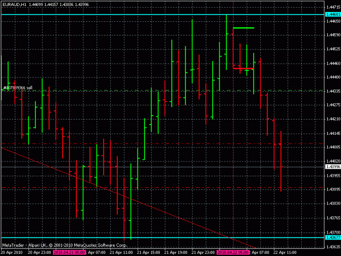Viewport: 341px width, 256px height.
Task: Click the 1.44335 price scale value
Action: 333,91
